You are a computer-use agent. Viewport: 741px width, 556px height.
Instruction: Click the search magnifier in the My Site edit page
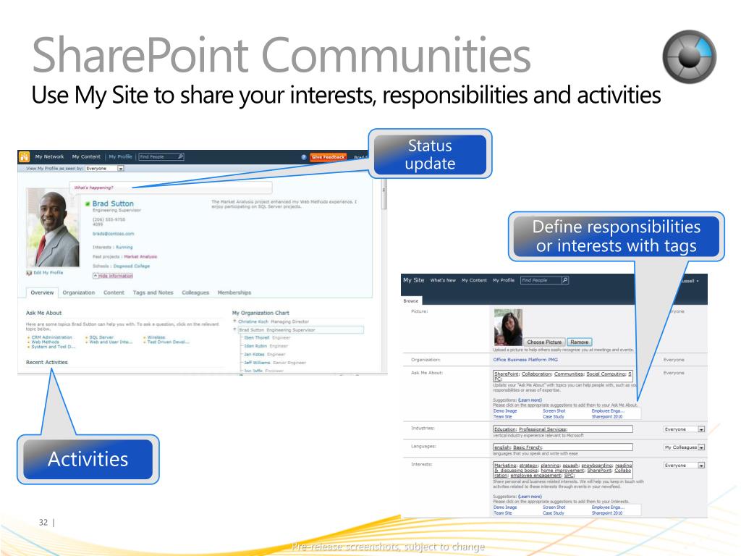click(564, 280)
